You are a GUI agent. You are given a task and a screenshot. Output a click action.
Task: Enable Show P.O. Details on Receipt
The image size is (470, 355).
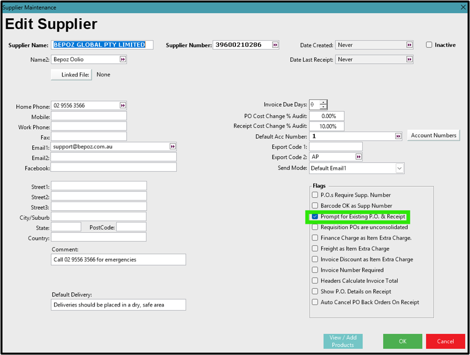[x=315, y=291]
